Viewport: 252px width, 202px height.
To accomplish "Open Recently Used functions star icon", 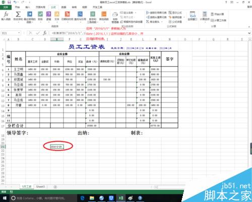I will point(30,17).
